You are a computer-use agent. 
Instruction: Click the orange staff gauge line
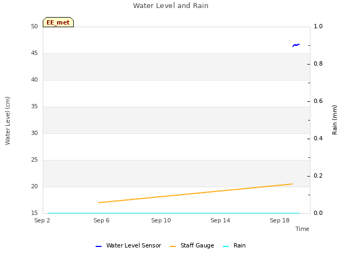tap(196, 193)
